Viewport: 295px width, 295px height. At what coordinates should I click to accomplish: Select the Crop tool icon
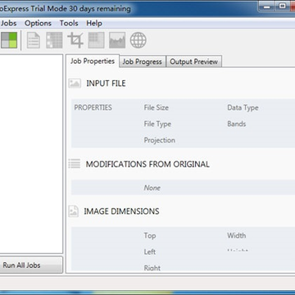75,40
